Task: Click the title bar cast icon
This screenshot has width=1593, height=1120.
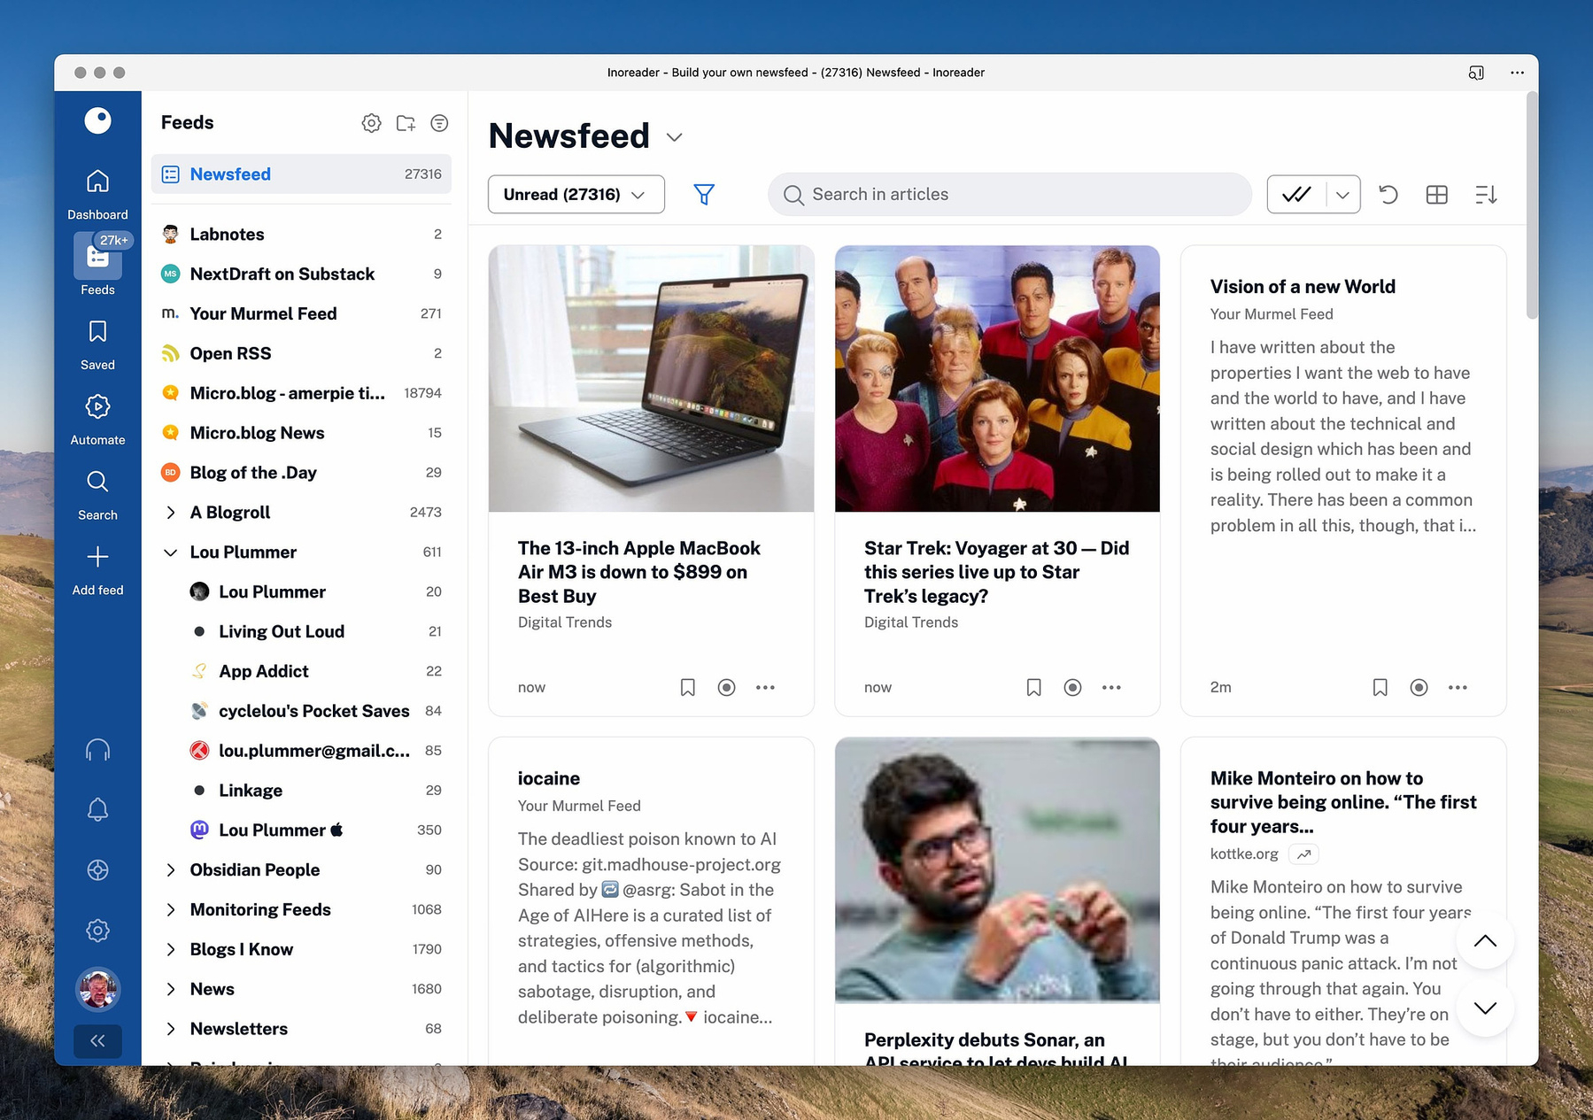Action: [x=1476, y=73]
